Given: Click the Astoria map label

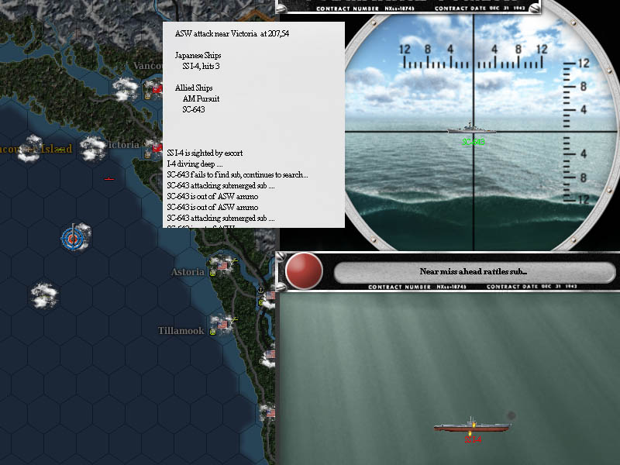Looking at the screenshot, I should click(x=188, y=272).
